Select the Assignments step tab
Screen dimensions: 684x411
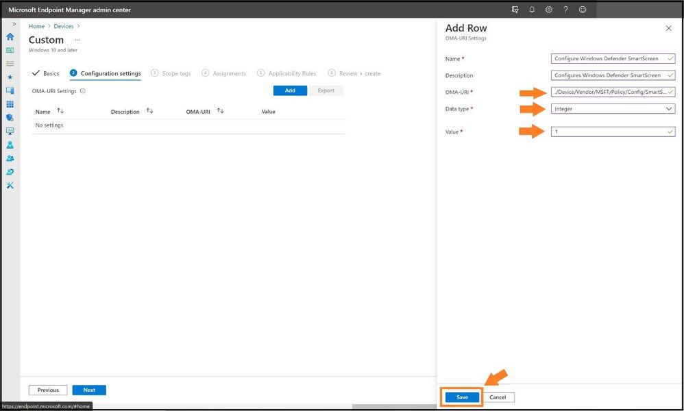tap(224, 73)
